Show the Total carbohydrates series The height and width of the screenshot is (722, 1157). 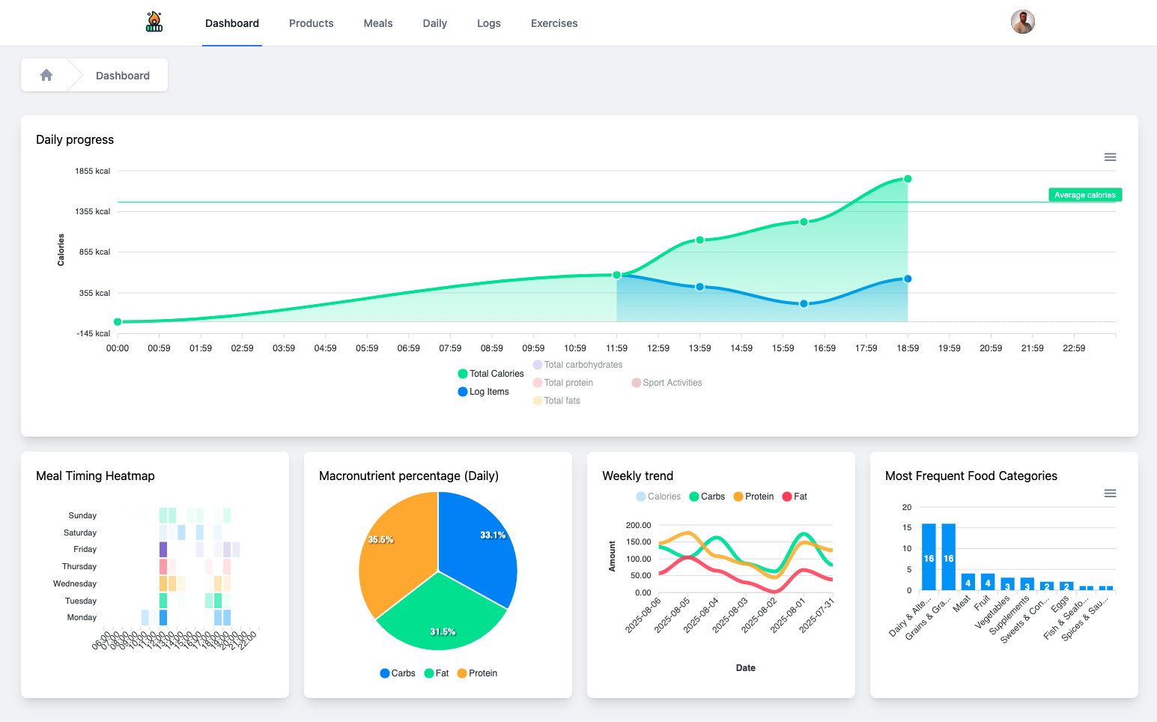(x=577, y=365)
